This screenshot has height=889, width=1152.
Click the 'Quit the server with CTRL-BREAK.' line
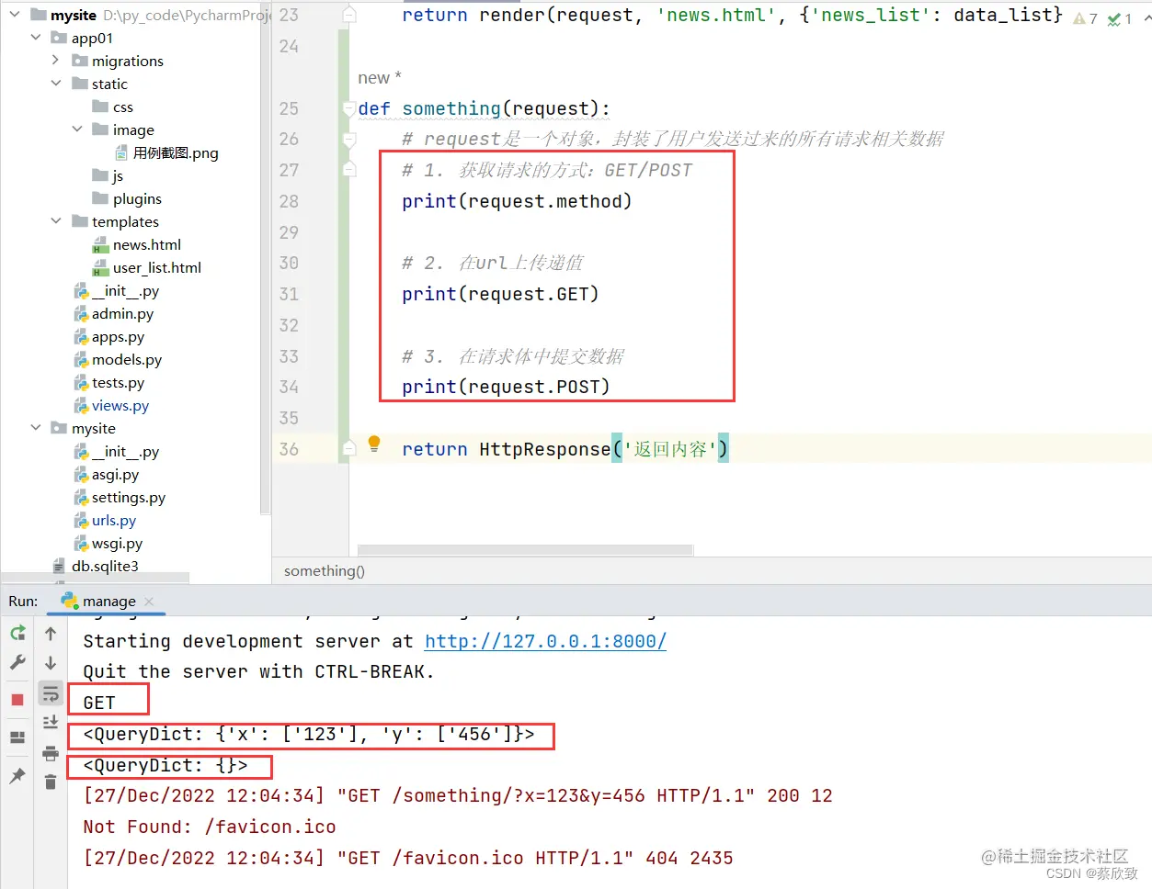[258, 671]
